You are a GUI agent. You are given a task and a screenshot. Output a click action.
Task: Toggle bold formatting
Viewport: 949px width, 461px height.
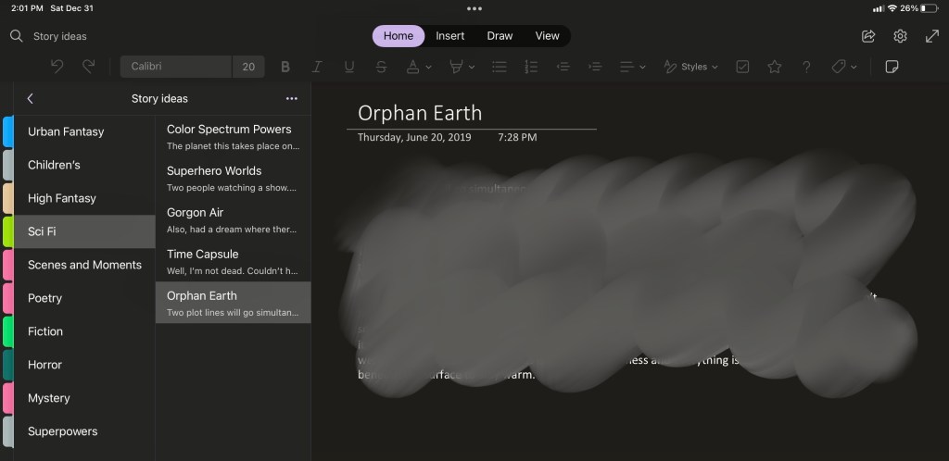click(285, 67)
